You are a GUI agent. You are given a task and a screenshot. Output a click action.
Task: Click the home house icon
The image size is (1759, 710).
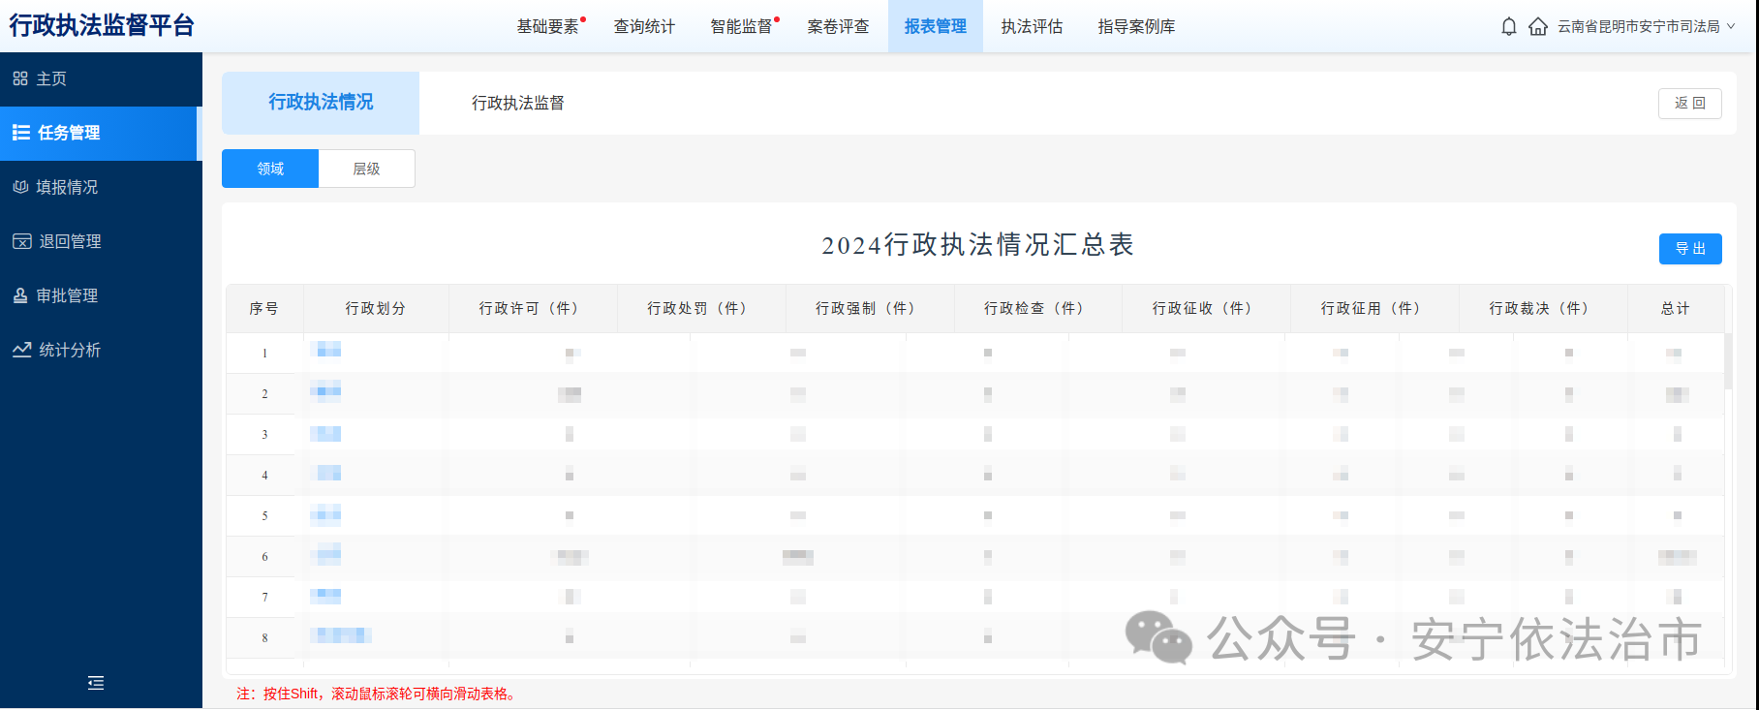pyautogui.click(x=1537, y=27)
